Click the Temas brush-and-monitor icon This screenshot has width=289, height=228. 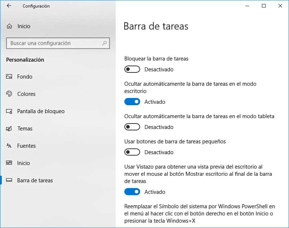[x=9, y=128]
